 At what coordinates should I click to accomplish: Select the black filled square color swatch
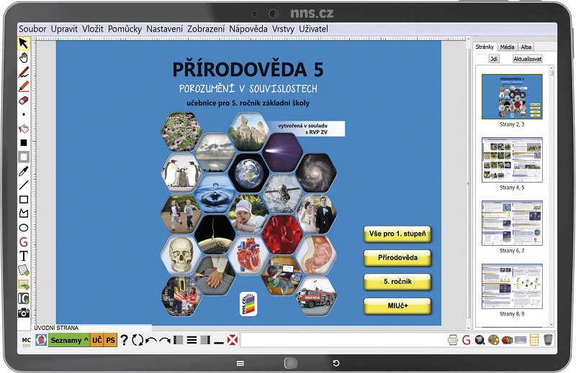point(24,143)
